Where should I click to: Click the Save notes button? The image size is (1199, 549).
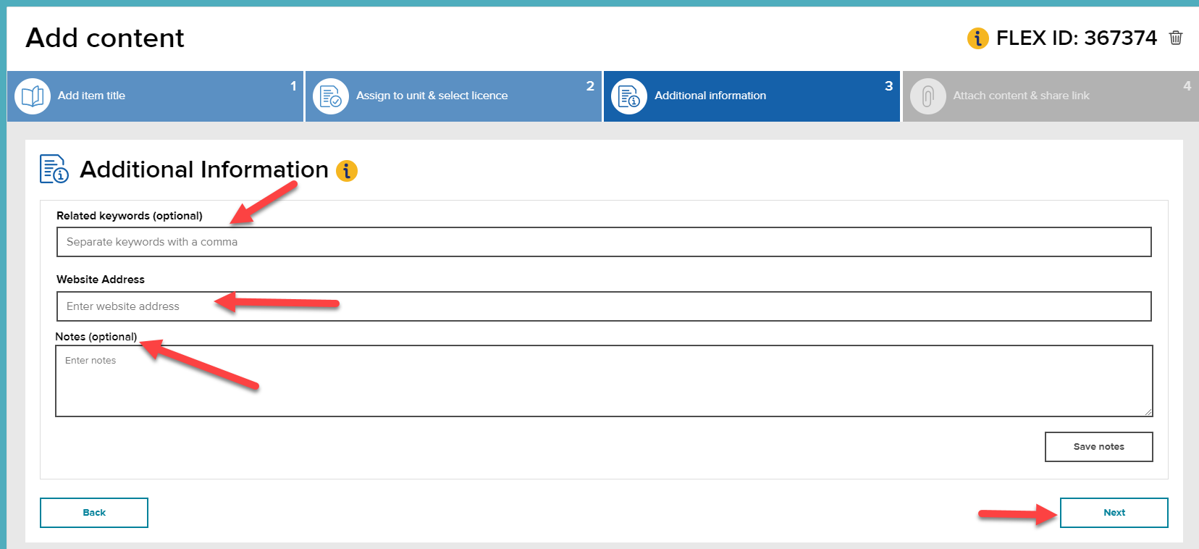pos(1099,447)
